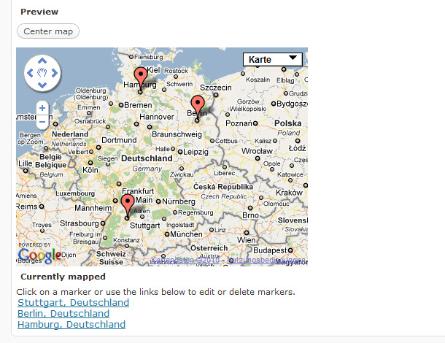The height and width of the screenshot is (343, 445).
Task: Click the München city label
Action: click(186, 234)
